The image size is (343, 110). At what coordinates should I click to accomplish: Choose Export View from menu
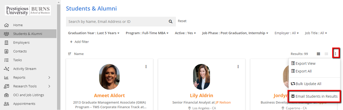pos(303,63)
